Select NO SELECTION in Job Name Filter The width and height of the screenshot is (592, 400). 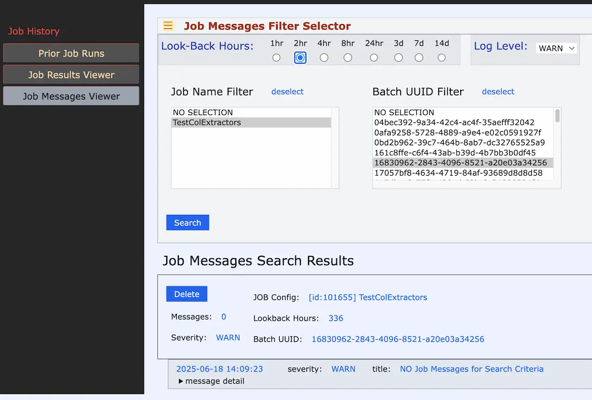coord(251,112)
